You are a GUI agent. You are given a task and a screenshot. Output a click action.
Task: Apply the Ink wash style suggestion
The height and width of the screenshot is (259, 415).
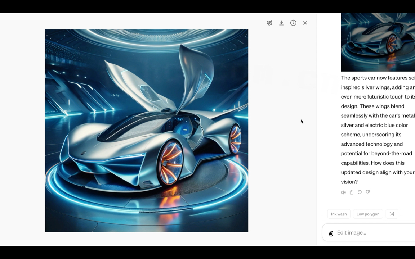(339, 214)
